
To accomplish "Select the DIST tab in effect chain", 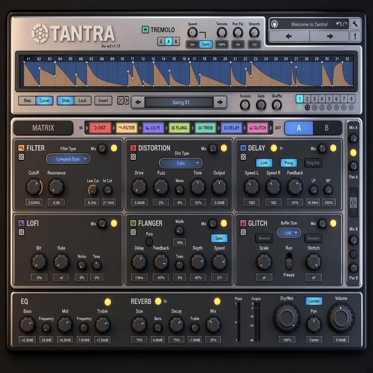I will (x=100, y=128).
